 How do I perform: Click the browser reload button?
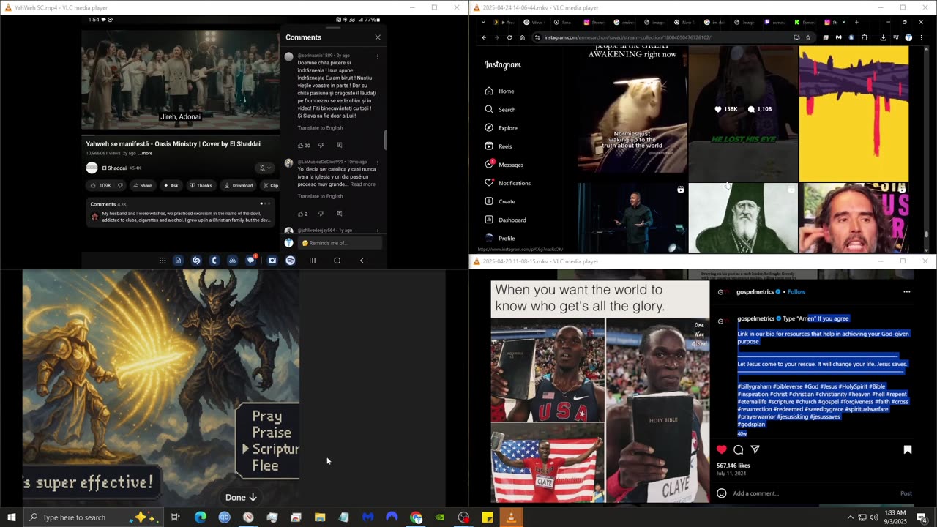click(x=509, y=37)
